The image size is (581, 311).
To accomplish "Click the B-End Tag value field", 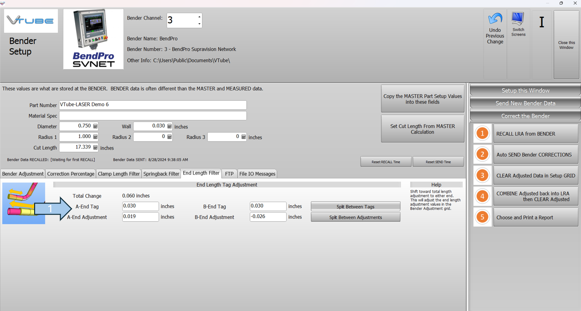I will pyautogui.click(x=268, y=206).
